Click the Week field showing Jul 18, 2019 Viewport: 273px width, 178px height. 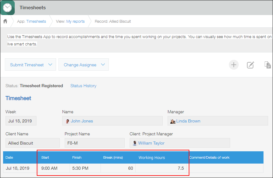click(21, 121)
